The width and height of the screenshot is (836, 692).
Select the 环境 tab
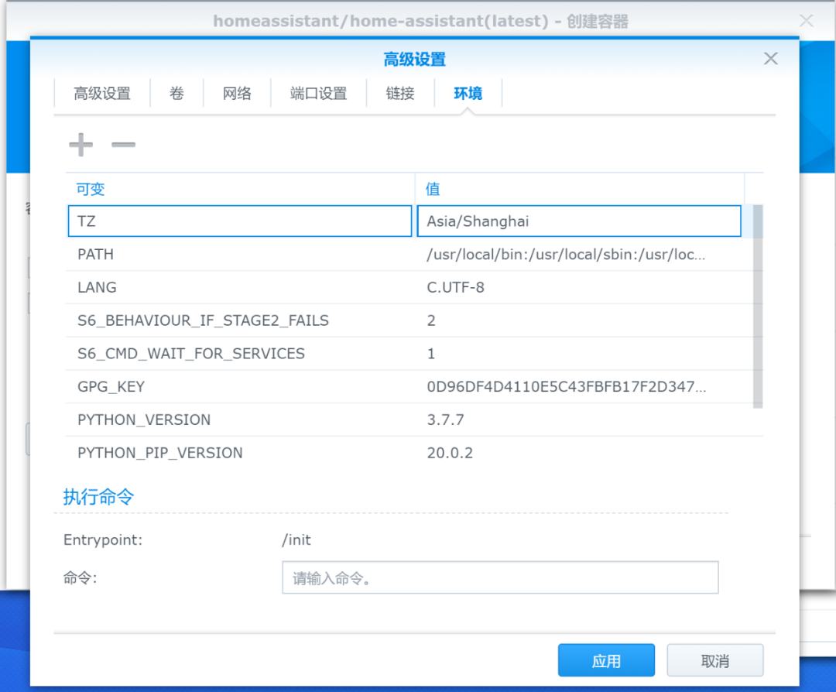point(468,94)
